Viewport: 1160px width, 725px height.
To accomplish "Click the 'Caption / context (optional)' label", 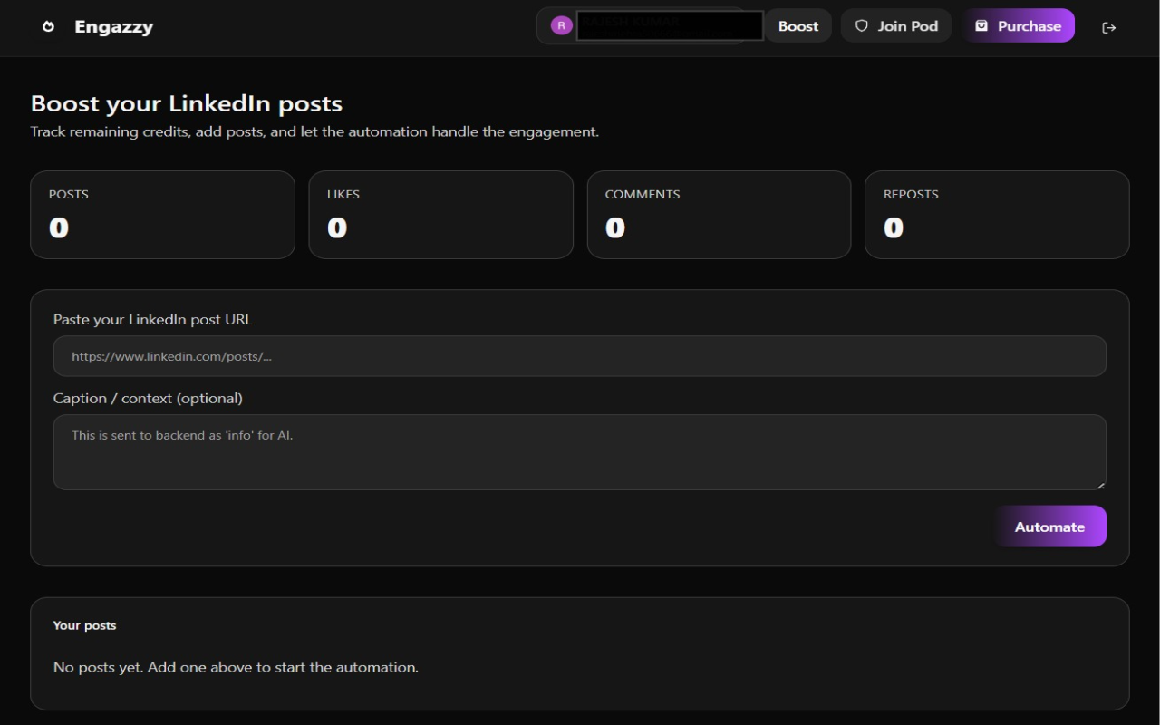I will pos(148,399).
